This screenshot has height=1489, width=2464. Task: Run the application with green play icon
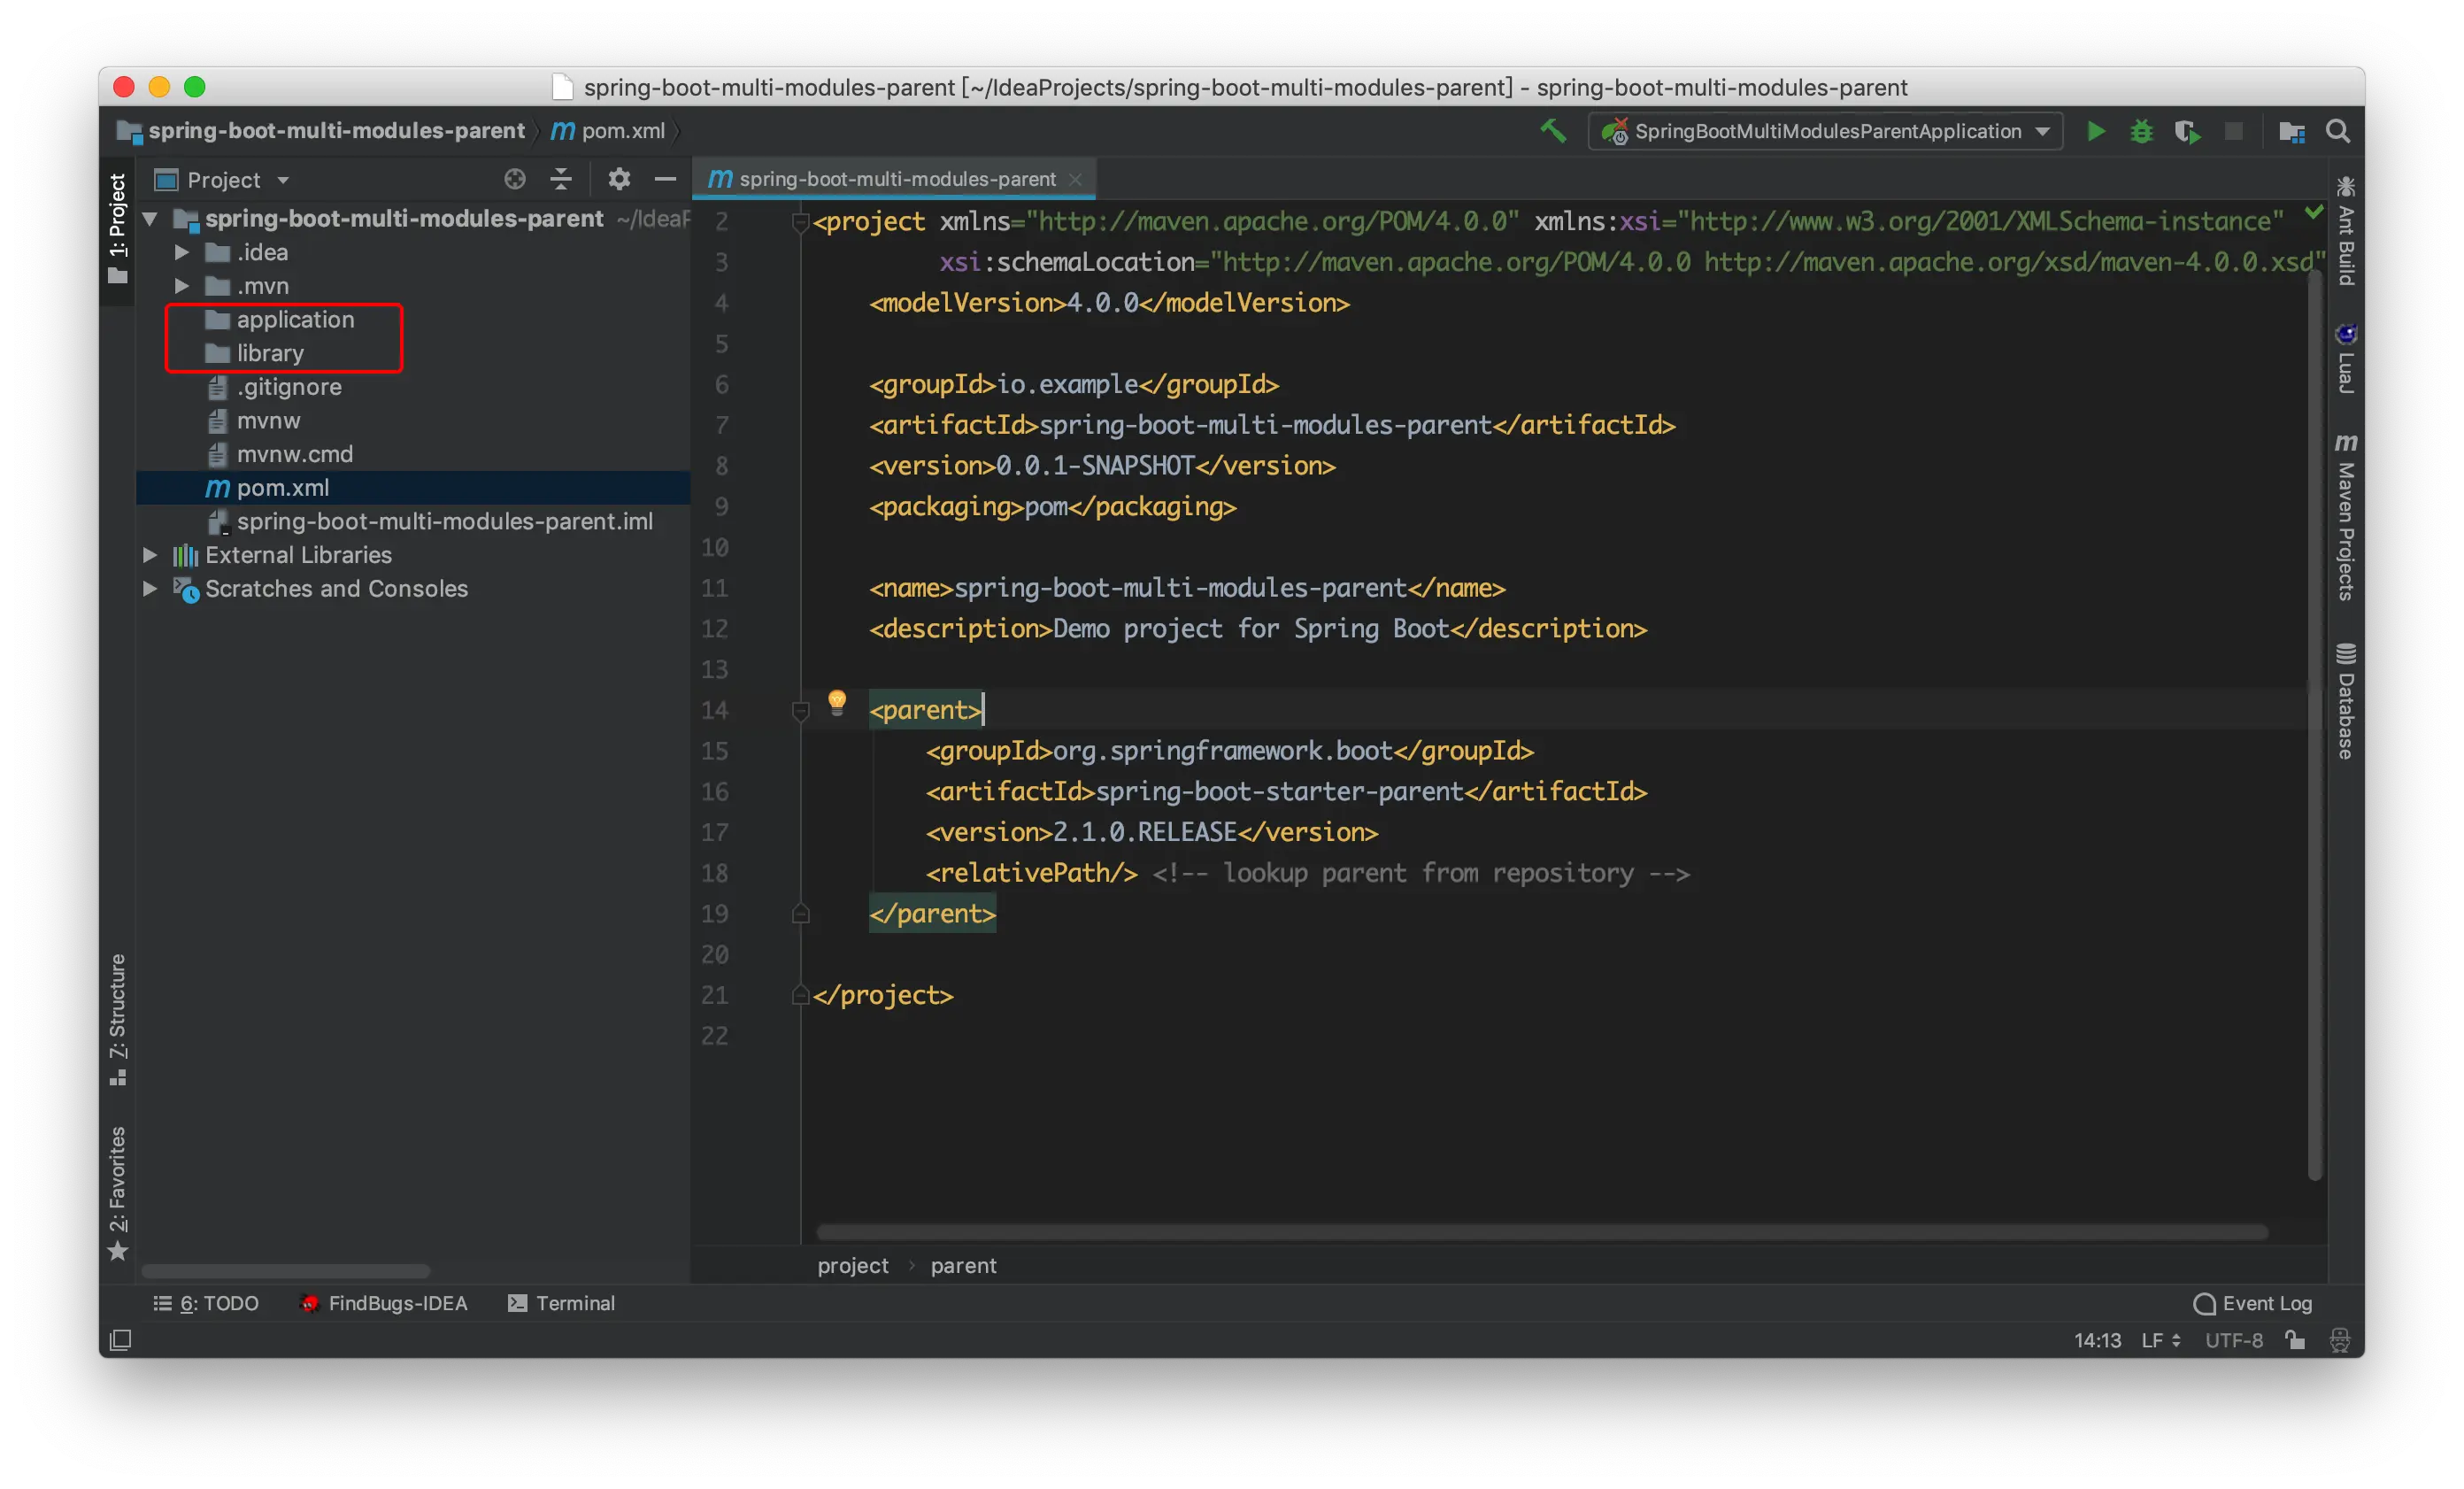(2096, 131)
